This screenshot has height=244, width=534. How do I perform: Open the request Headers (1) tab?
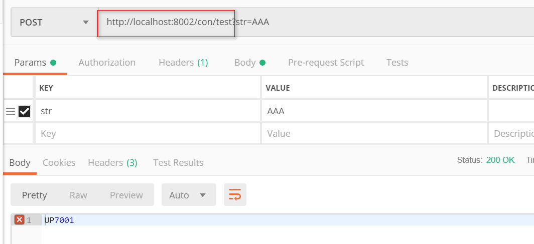click(x=183, y=63)
